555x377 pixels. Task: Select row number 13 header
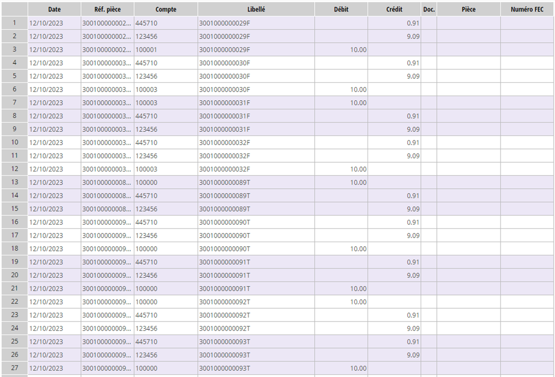[14, 182]
